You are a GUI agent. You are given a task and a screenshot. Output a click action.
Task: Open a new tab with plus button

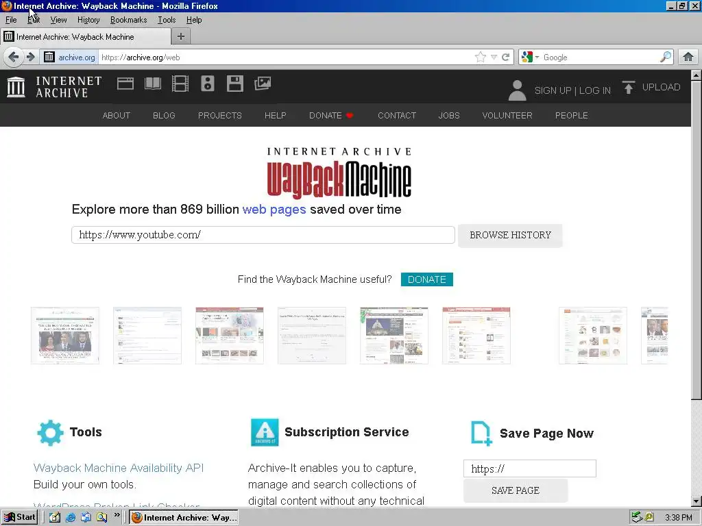(181, 37)
